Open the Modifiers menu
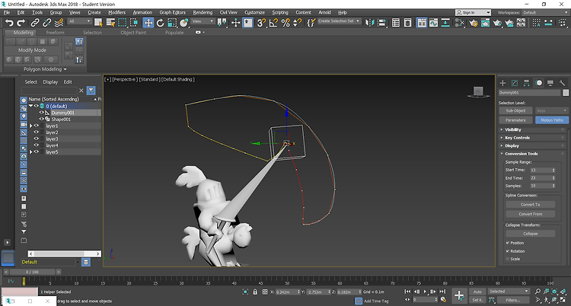This screenshot has height=306, width=571. click(x=117, y=12)
